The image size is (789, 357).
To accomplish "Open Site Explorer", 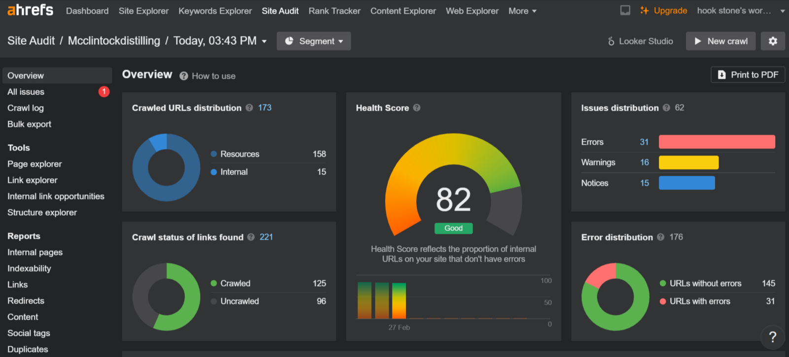I will (x=143, y=11).
